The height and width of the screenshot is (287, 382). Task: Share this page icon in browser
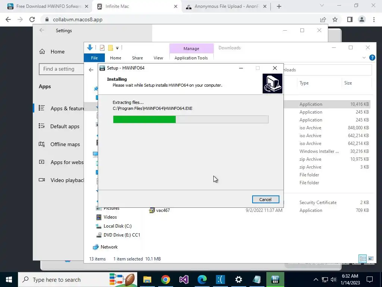[323, 19]
